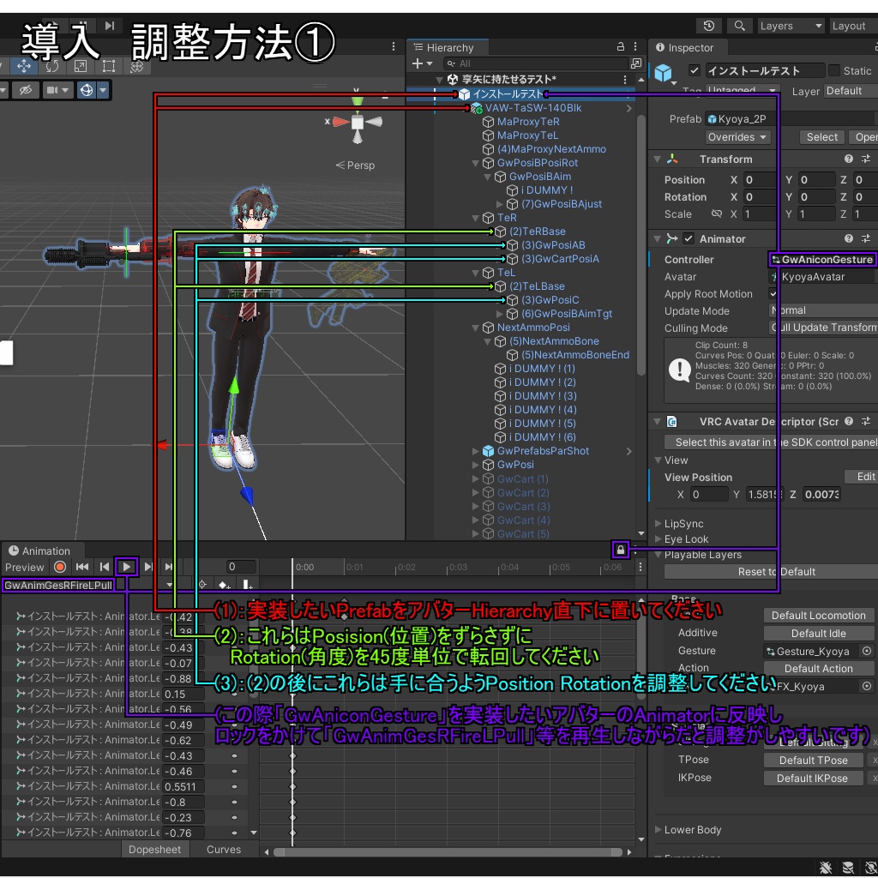Select the Scale tool in Scene toolbar
This screenshot has width=878, height=878.
(x=80, y=67)
